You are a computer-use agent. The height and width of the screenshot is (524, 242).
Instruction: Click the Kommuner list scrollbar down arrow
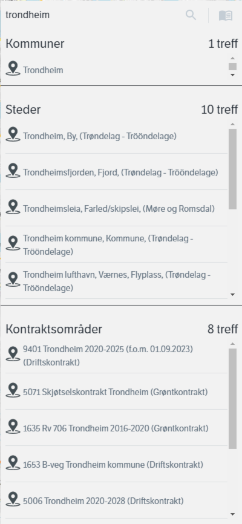pyautogui.click(x=233, y=75)
